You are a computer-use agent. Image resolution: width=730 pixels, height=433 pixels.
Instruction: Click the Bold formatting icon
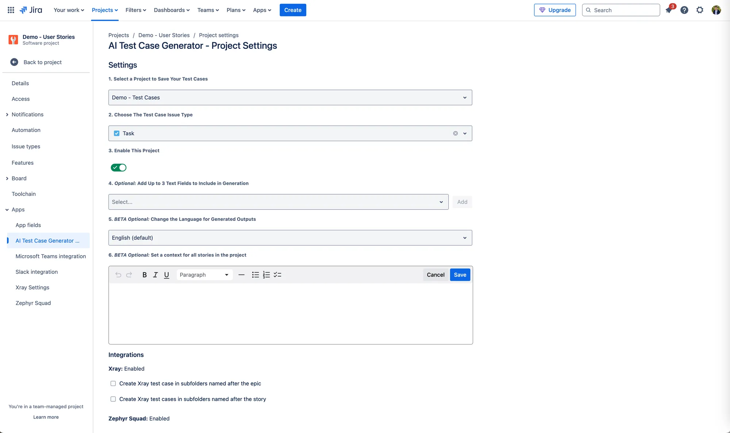pos(145,275)
